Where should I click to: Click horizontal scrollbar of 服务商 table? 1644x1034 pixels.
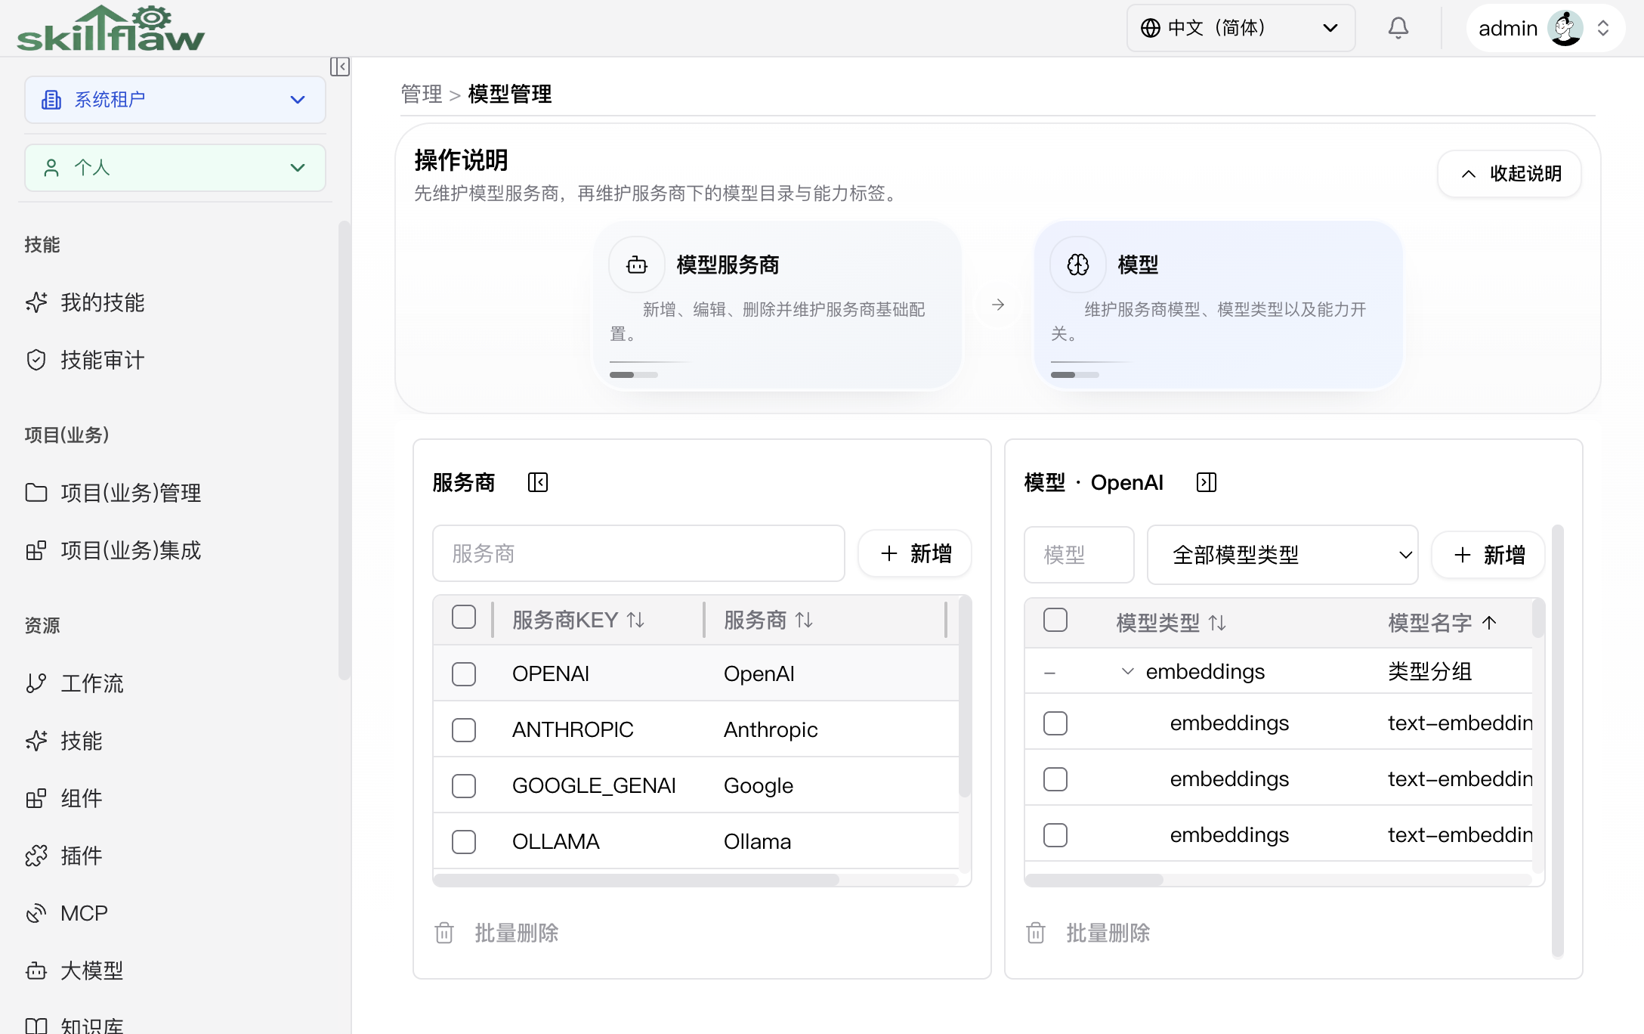(x=636, y=880)
